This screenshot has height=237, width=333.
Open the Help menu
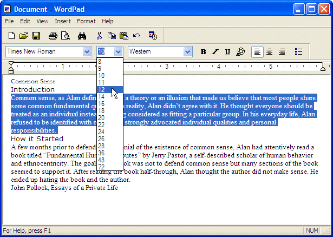click(x=107, y=21)
